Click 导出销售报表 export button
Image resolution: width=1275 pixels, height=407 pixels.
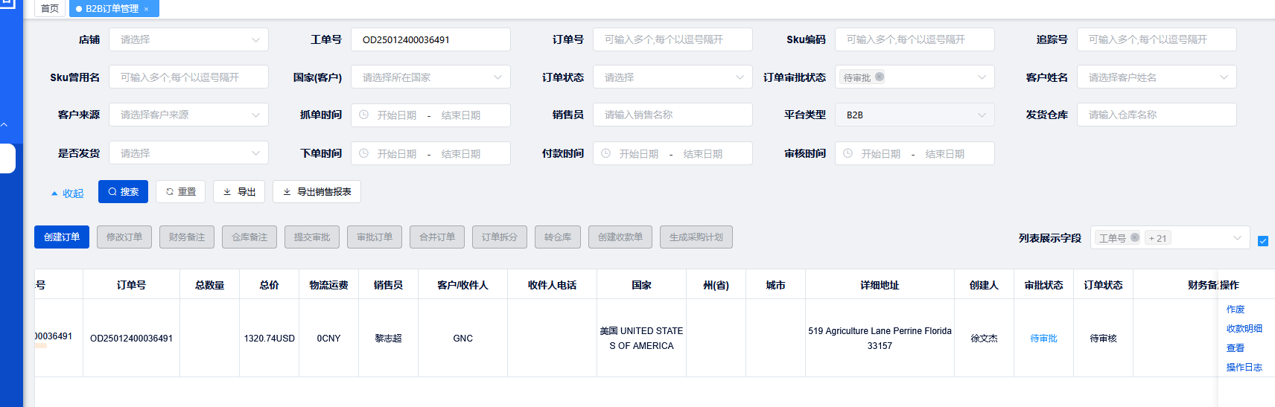coord(317,191)
